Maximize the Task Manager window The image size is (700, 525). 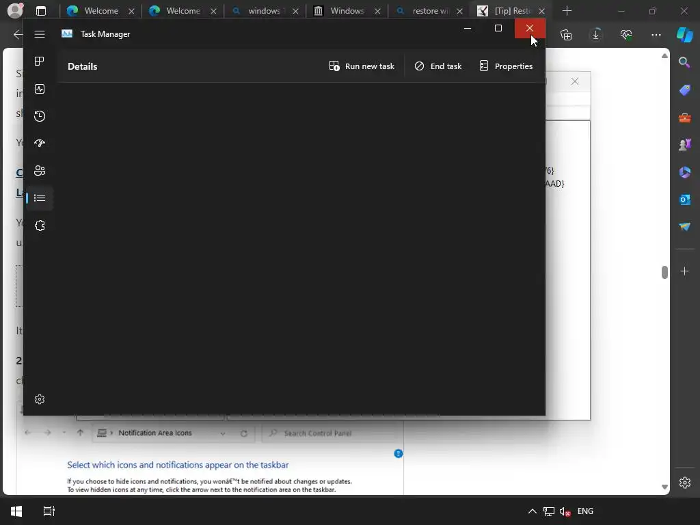(498, 29)
